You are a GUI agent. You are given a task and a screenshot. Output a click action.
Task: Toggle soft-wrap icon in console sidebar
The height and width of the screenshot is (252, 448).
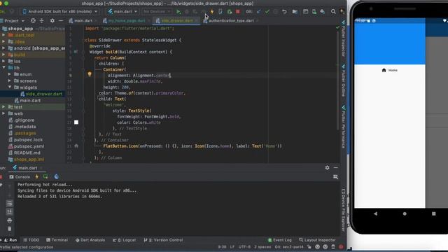(x=9, y=204)
